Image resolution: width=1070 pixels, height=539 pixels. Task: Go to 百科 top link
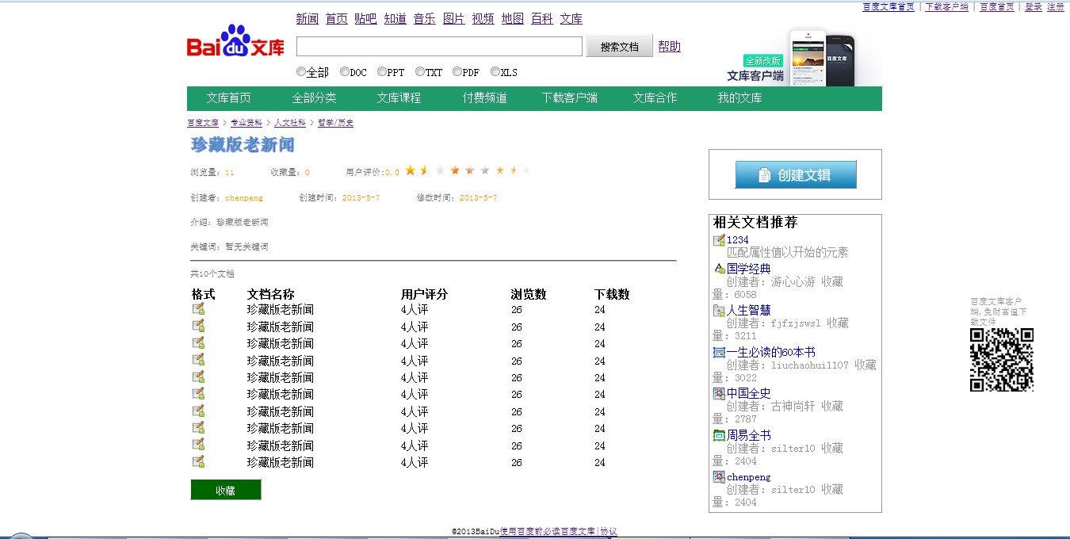click(542, 18)
